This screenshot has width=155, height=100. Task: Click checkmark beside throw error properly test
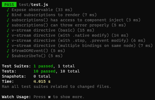pos(8,25)
